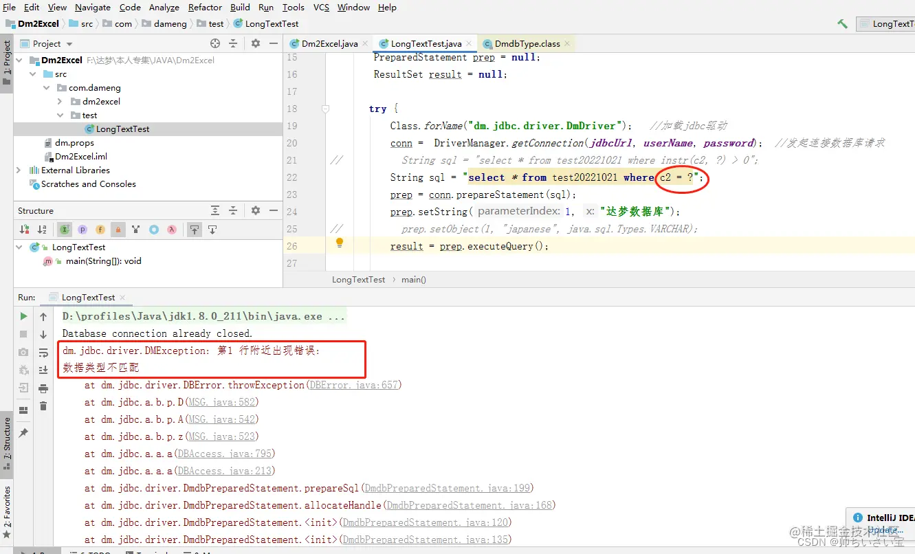Open the Navigate menu
The width and height of the screenshot is (915, 554).
[93, 7]
